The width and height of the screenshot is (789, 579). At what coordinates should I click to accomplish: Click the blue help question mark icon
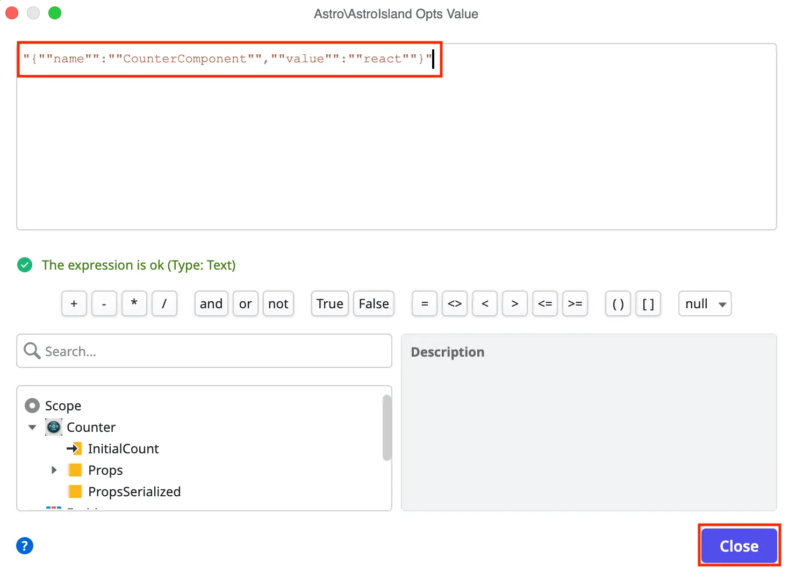(x=25, y=546)
